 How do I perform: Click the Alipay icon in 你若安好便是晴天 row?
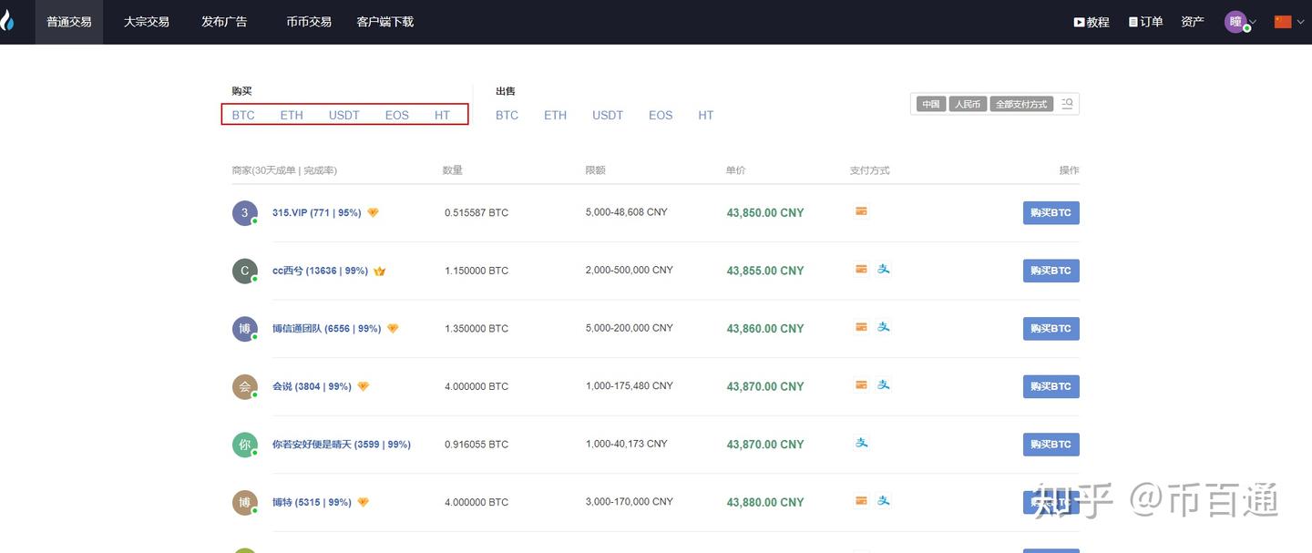tap(861, 443)
